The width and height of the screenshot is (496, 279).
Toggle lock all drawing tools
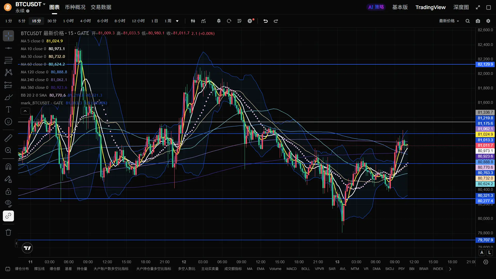[8, 191]
